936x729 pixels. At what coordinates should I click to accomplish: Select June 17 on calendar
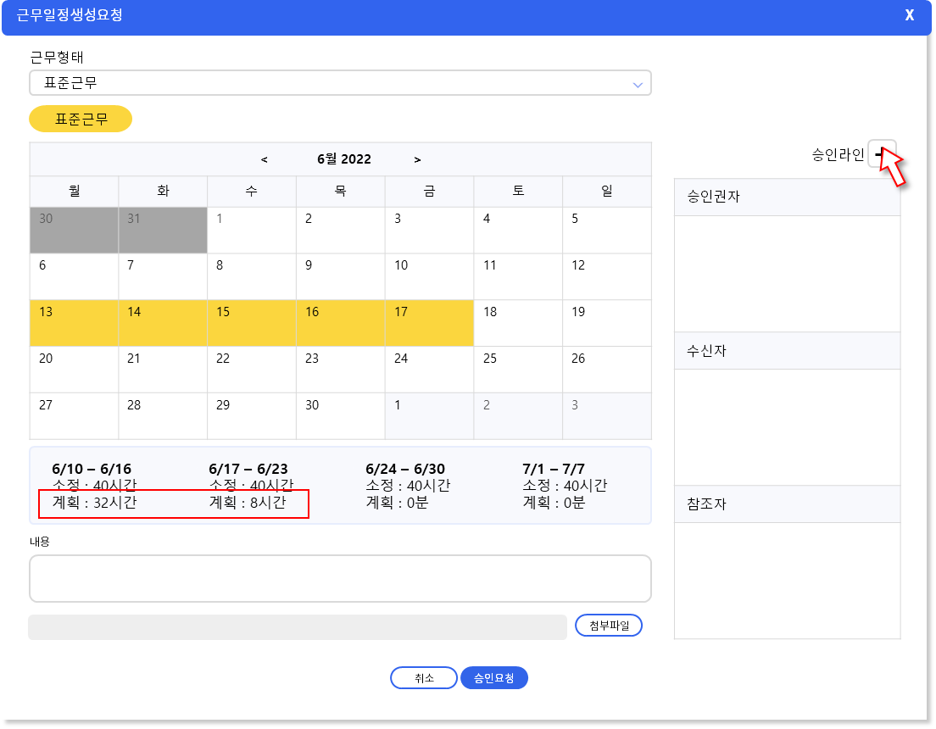coord(430,323)
